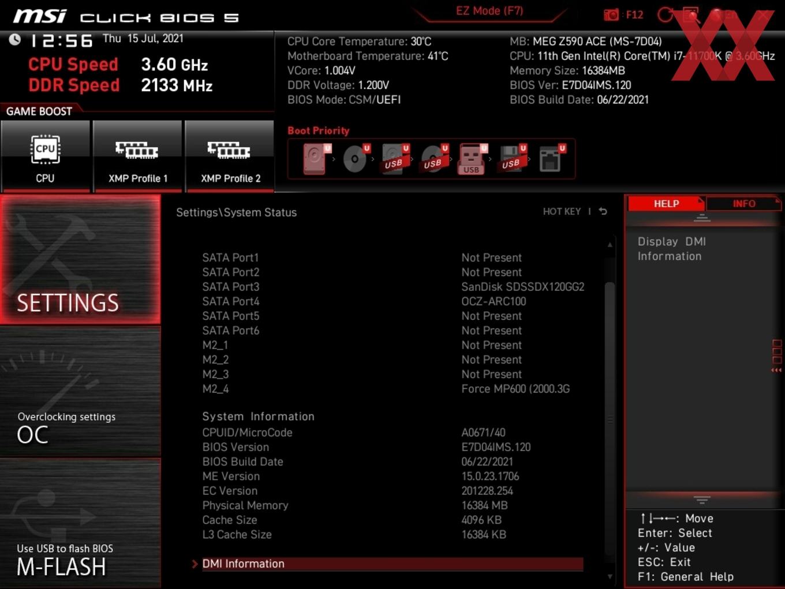
Task: Select the SATA Port5 row
Action: (x=392, y=316)
